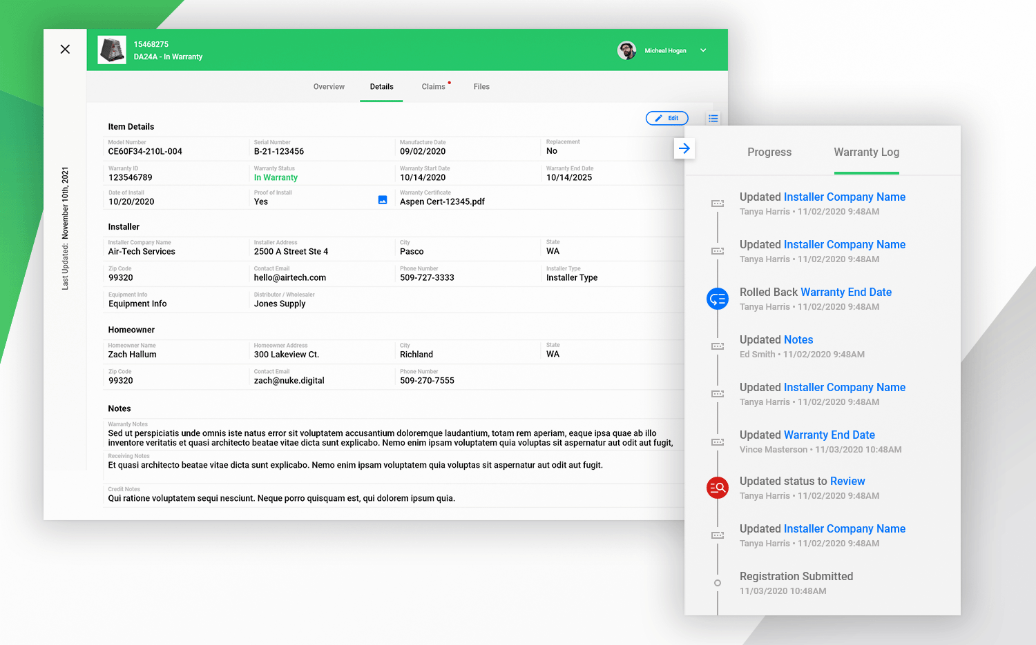Click Installer Company Name Air-Tech Services
The width and height of the screenshot is (1036, 645).
[x=142, y=252]
